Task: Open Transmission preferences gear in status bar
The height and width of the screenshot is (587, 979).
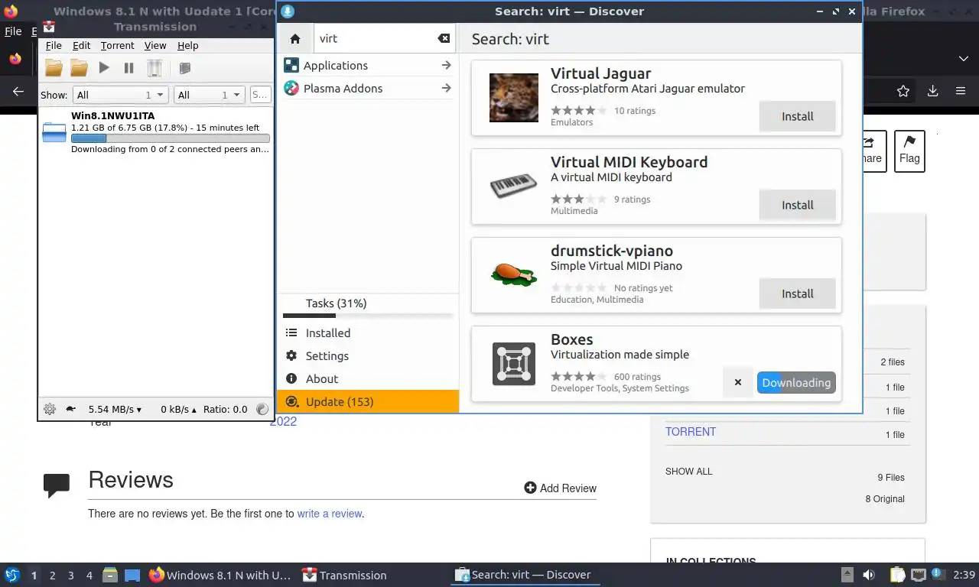Action: [x=50, y=409]
